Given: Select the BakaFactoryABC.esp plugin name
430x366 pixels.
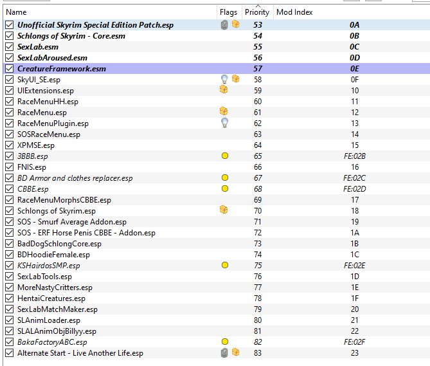Looking at the screenshot, I should pyautogui.click(x=52, y=342).
